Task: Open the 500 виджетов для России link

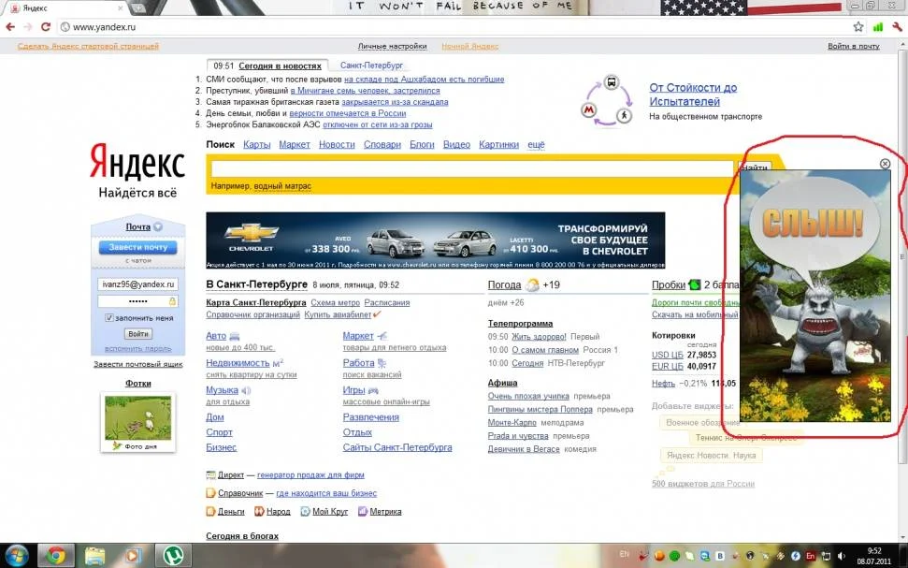Action: pyautogui.click(x=703, y=484)
